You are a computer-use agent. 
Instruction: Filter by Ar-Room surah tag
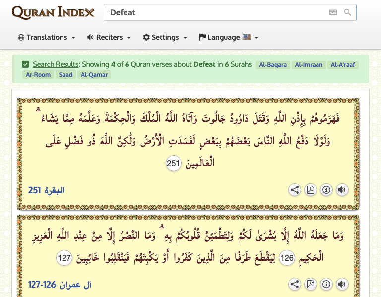pyautogui.click(x=38, y=75)
